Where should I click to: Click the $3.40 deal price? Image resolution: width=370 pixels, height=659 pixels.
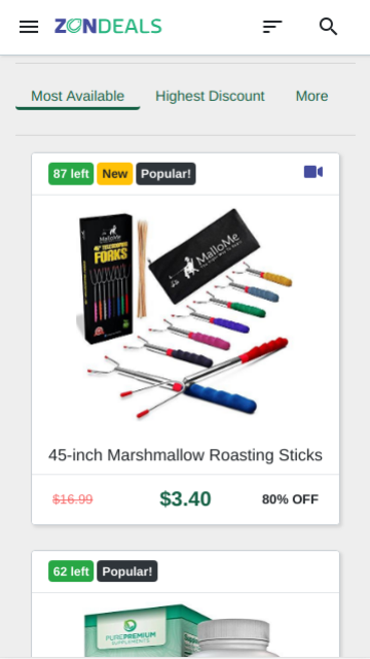coord(185,499)
